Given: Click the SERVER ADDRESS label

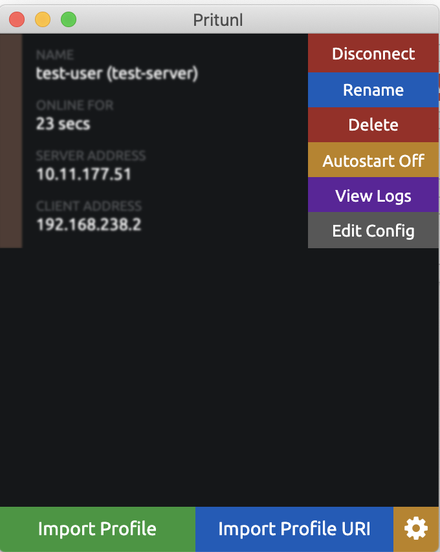Looking at the screenshot, I should [x=91, y=156].
